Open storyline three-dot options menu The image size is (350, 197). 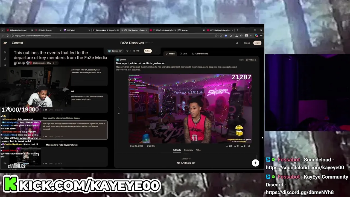156,51
